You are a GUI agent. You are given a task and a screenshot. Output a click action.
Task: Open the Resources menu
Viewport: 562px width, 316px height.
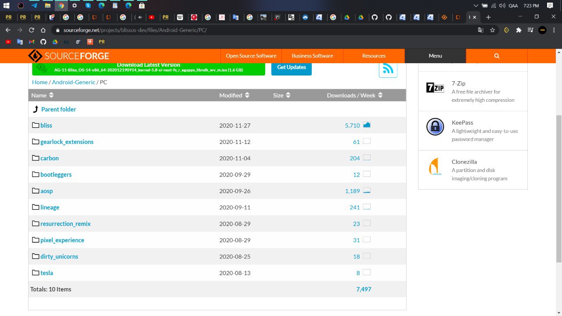(x=374, y=56)
